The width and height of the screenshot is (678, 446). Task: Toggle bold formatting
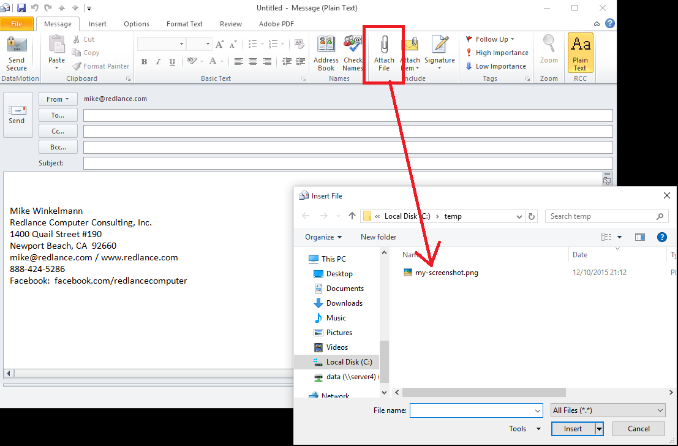(145, 62)
